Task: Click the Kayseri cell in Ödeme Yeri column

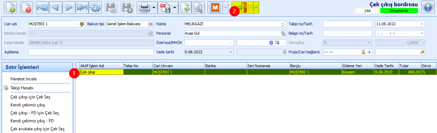Action: pyautogui.click(x=358, y=72)
